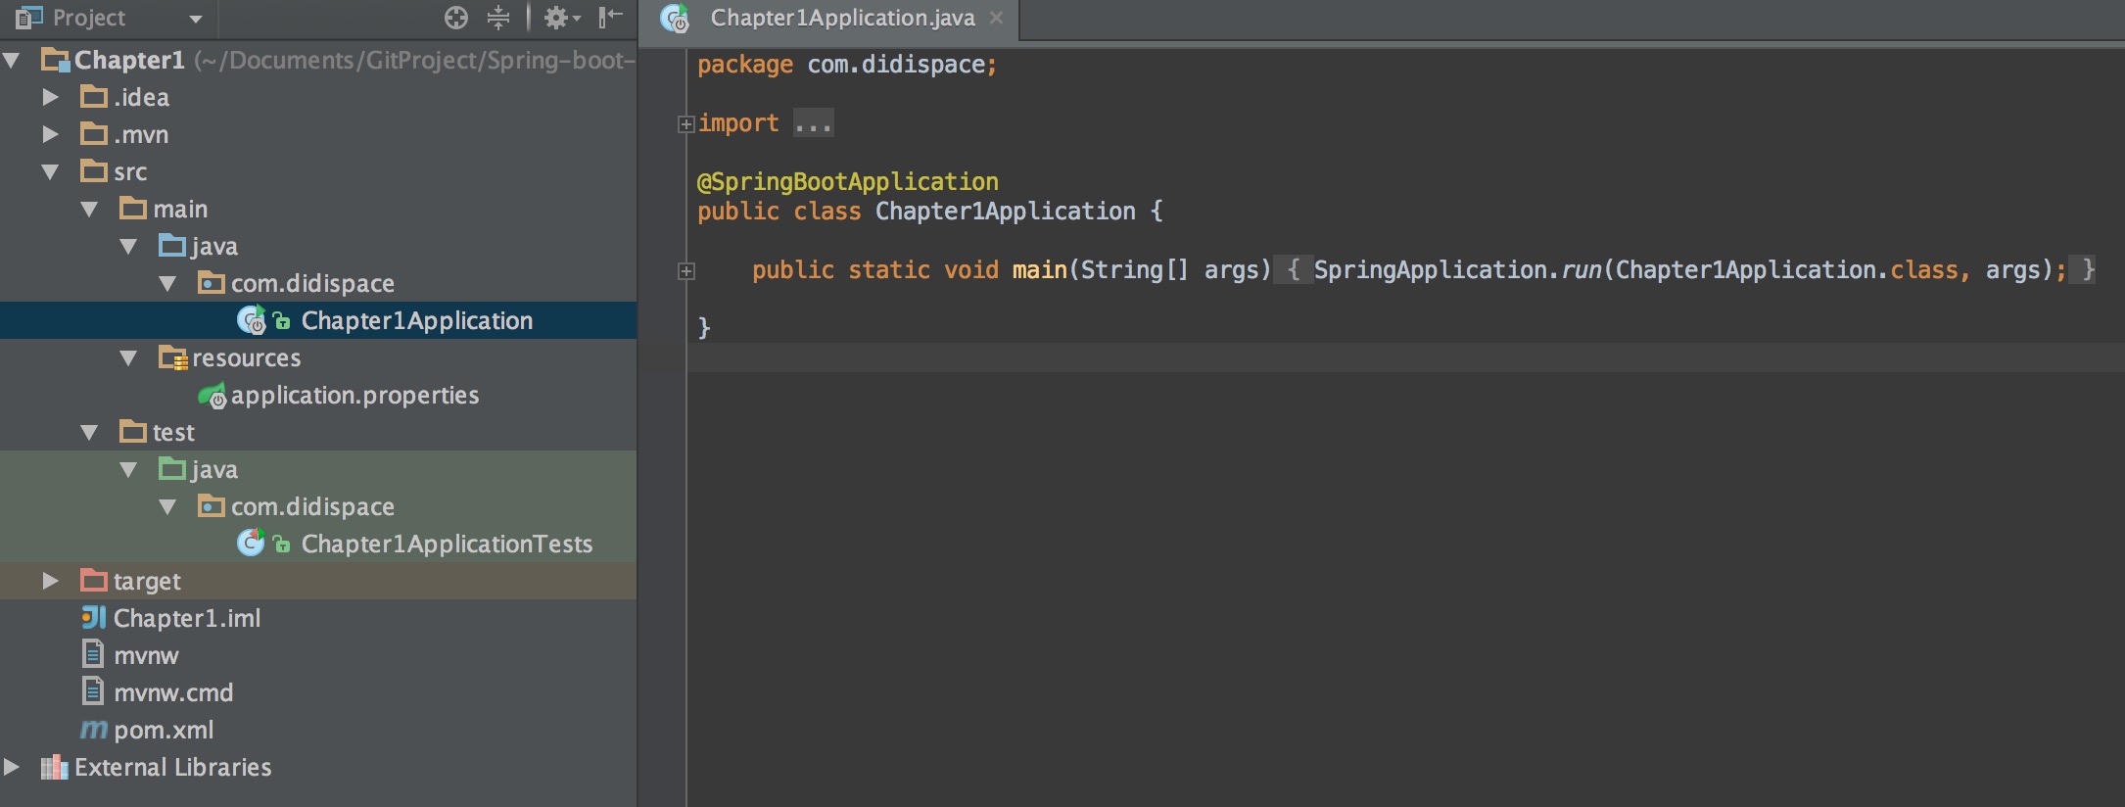Viewport: 2125px width, 807px height.
Task: Close the Chapter1Application.java editor tab
Action: coord(996,19)
